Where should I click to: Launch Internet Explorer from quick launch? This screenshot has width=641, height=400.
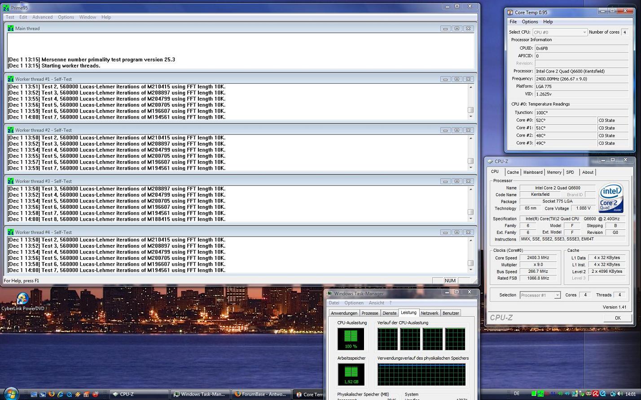[60, 395]
